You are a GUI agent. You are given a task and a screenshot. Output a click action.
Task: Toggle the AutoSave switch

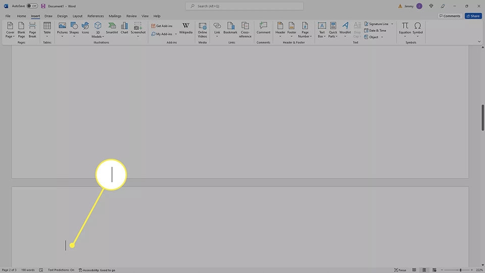[32, 6]
